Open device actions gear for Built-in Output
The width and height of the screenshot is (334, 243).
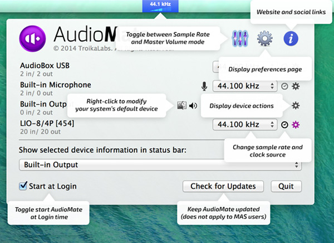(x=296, y=105)
